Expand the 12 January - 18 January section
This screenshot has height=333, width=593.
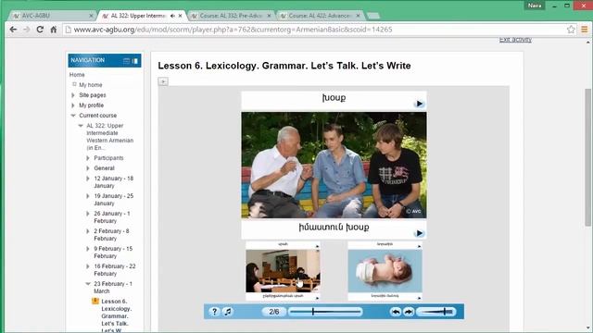[x=88, y=179]
